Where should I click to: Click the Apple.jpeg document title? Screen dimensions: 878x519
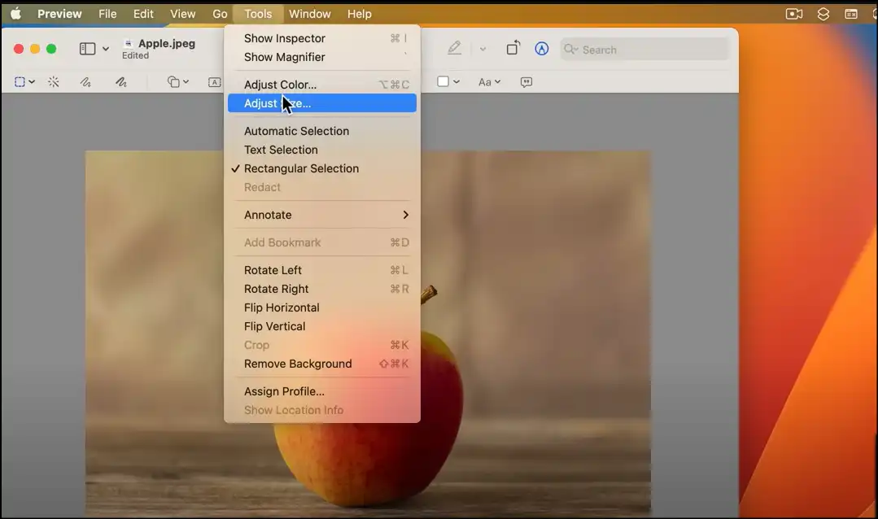point(166,43)
